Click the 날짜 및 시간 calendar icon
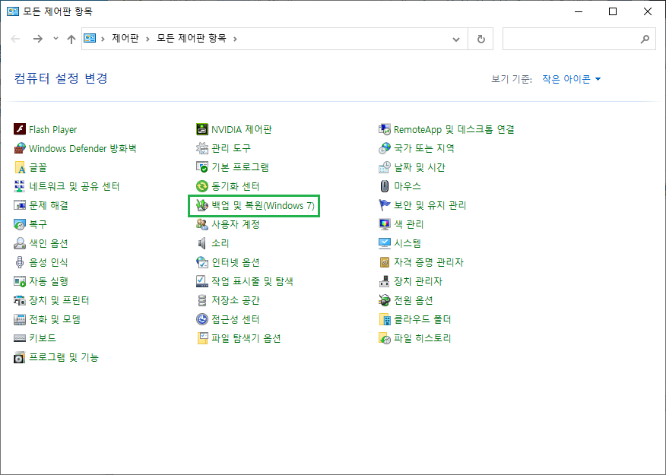 click(x=385, y=167)
